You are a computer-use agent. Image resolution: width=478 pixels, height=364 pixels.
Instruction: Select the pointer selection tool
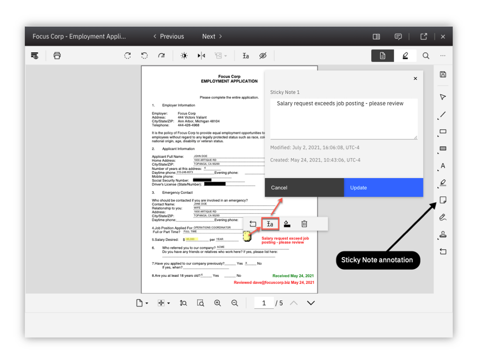pyautogui.click(x=443, y=97)
